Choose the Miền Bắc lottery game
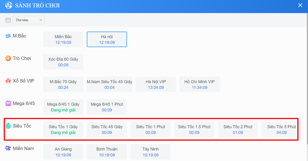The width and height of the screenshot is (308, 161). pyautogui.click(x=63, y=39)
